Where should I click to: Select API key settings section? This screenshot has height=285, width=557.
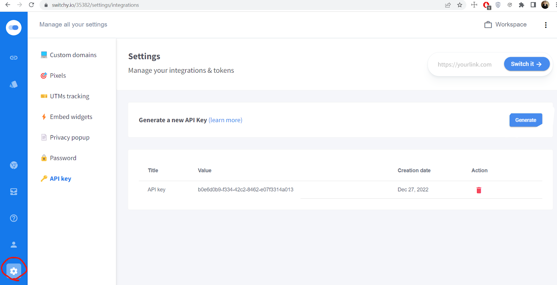pos(56,179)
